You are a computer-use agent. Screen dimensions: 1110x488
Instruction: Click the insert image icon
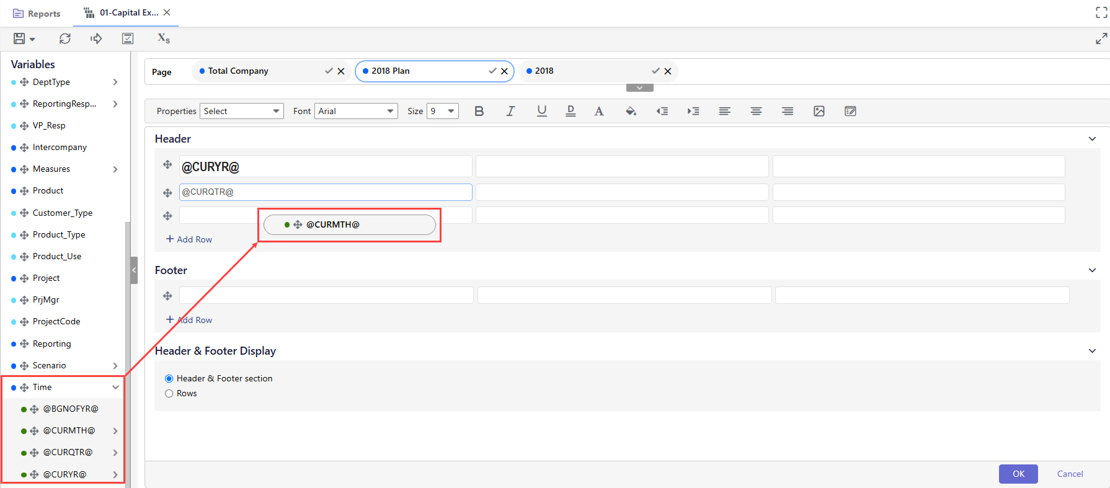(x=819, y=111)
